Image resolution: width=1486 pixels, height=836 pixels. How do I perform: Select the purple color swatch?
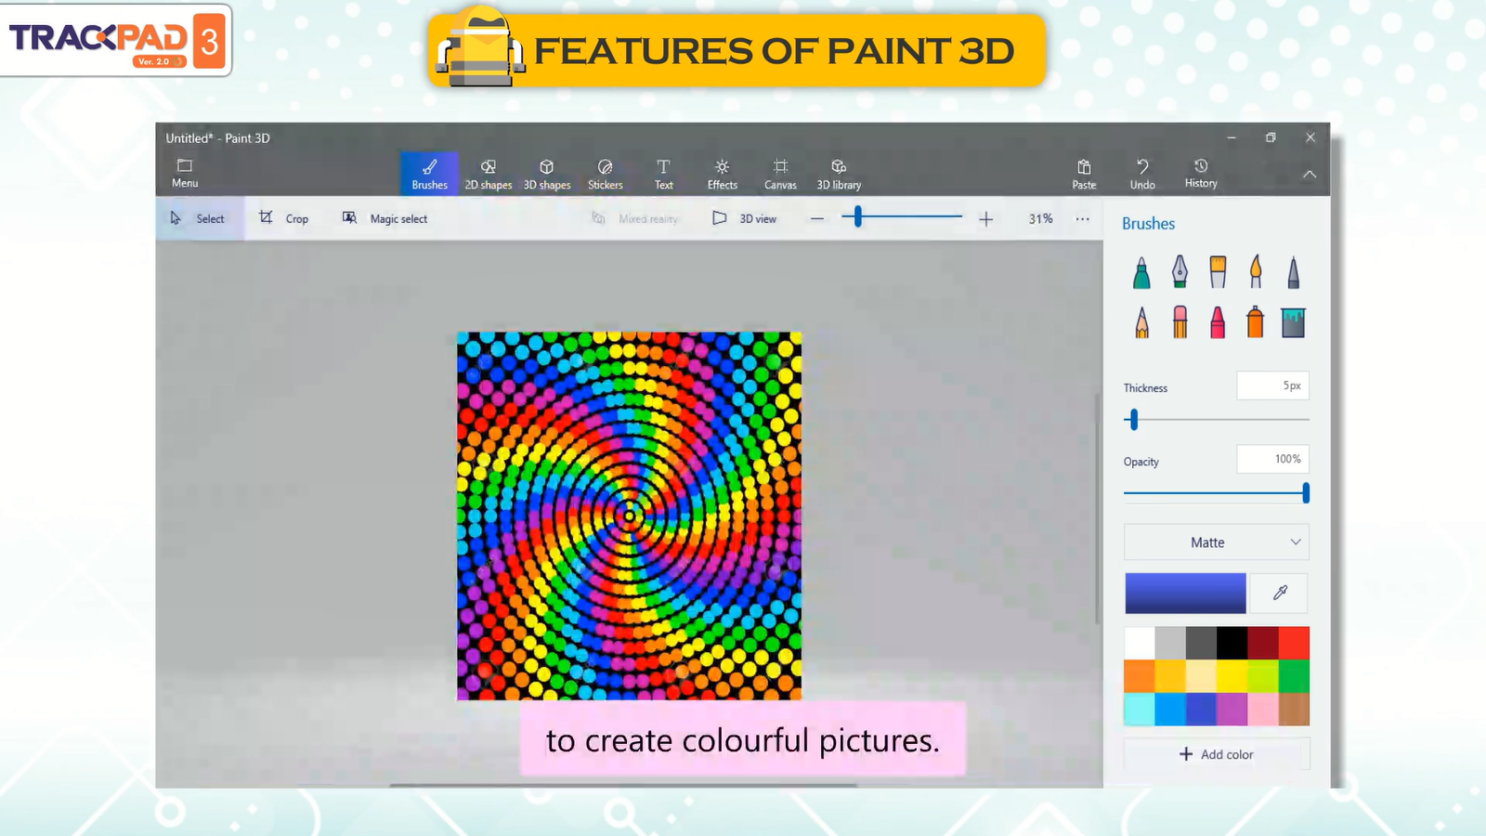pyautogui.click(x=1232, y=709)
